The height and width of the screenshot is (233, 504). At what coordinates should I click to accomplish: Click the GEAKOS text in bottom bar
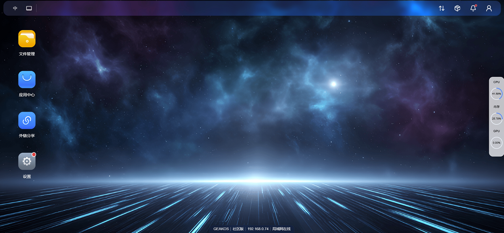point(221,229)
